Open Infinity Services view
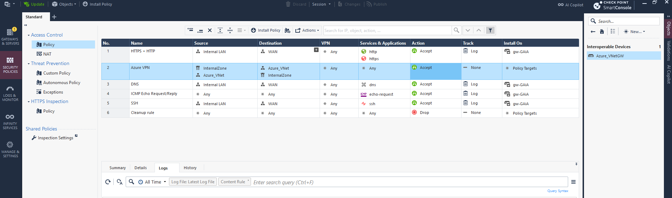 tap(10, 122)
